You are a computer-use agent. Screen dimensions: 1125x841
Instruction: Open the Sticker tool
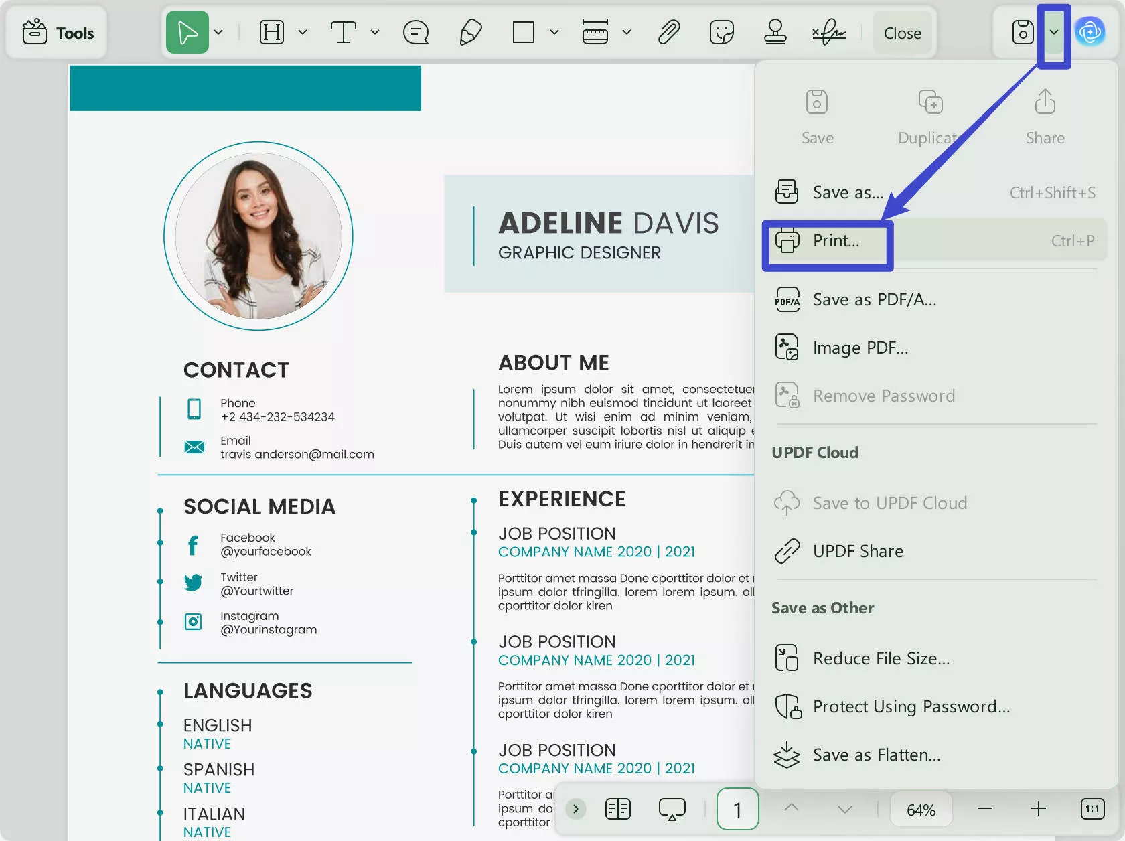click(x=721, y=31)
